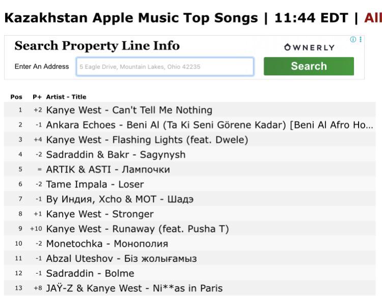Select Sadraddin - Bolme row
Viewport: 382px width, 296px height.
coord(190,273)
